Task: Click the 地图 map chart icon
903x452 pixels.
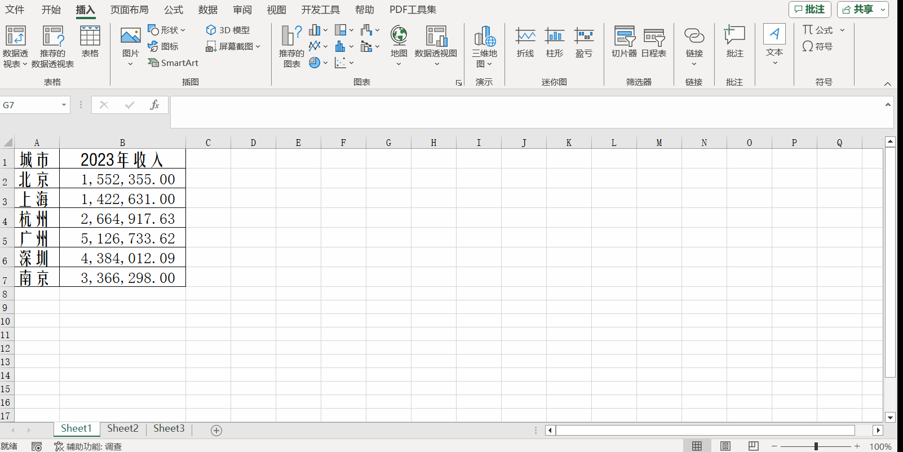Action: (399, 42)
